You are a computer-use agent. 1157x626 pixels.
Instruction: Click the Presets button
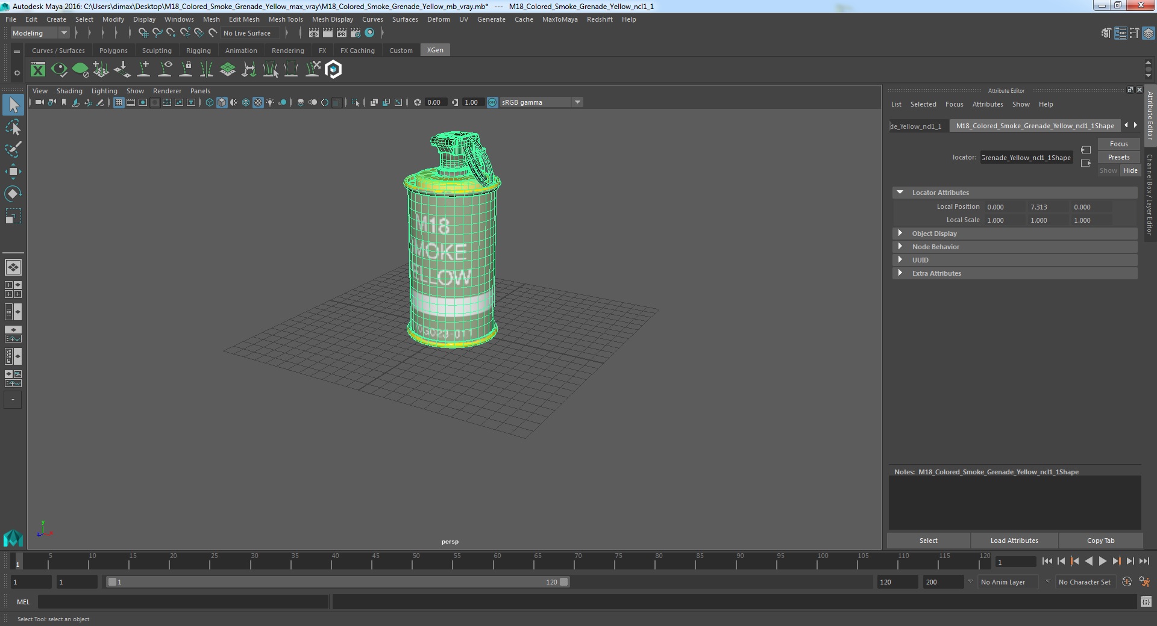(x=1118, y=157)
